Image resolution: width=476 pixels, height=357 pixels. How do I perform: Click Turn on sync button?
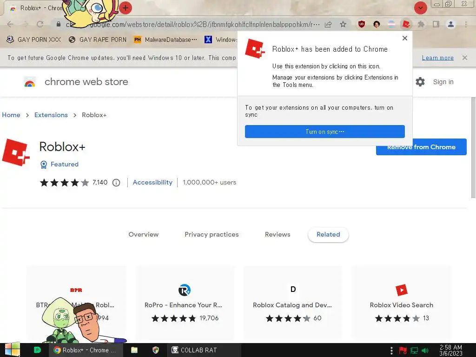325,132
